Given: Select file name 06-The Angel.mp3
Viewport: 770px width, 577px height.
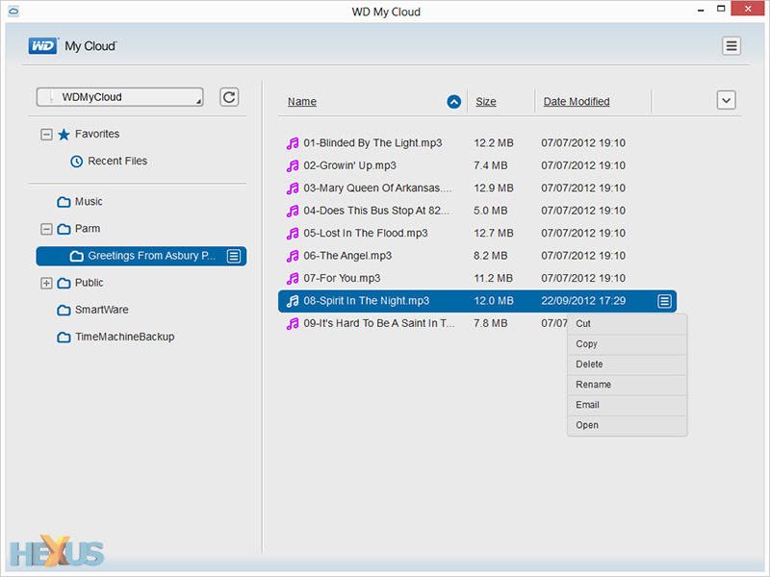Looking at the screenshot, I should click(x=347, y=256).
